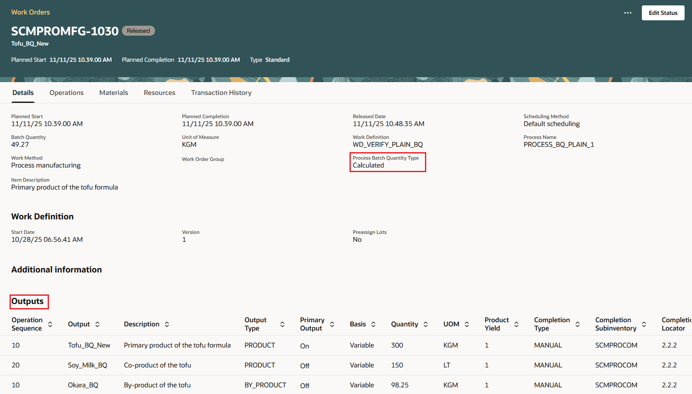Image resolution: width=692 pixels, height=394 pixels.
Task: Navigate back via Work Orders link
Action: [x=30, y=12]
